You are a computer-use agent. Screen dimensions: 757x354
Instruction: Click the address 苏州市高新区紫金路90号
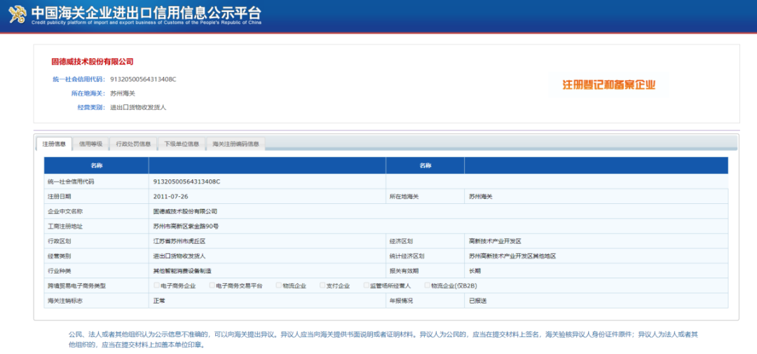(x=186, y=226)
